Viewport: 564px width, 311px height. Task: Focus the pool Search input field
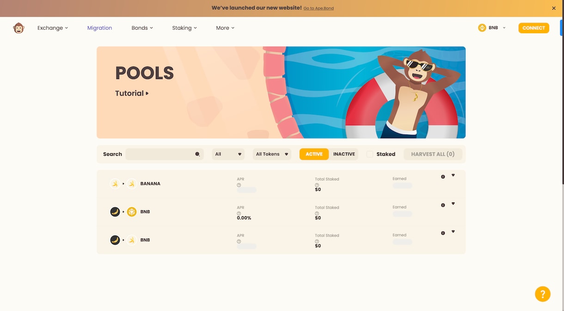[165, 154]
